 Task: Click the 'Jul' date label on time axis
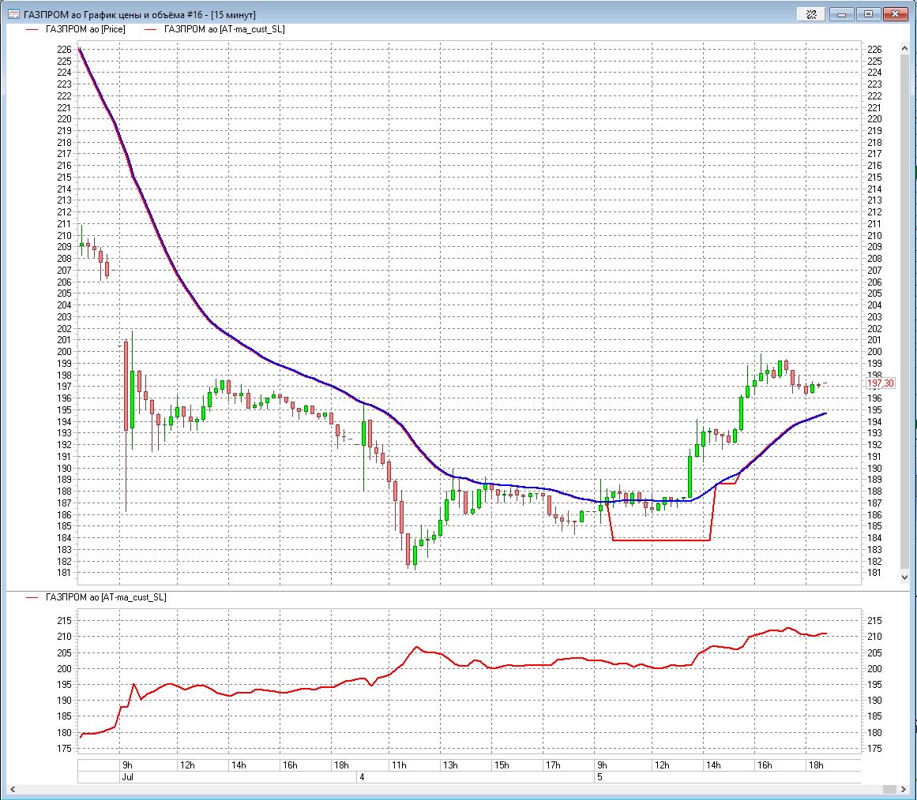click(127, 776)
